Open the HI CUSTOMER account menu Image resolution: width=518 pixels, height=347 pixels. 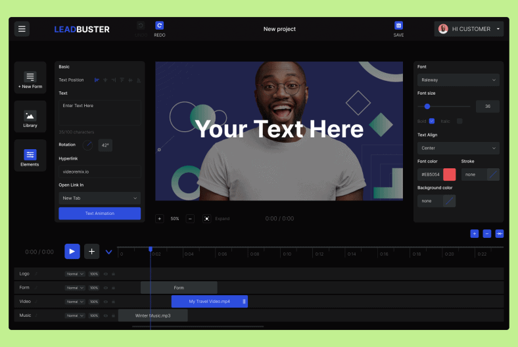click(470, 29)
